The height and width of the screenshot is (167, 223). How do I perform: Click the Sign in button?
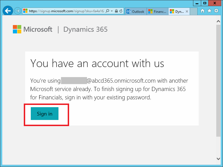point(44,114)
